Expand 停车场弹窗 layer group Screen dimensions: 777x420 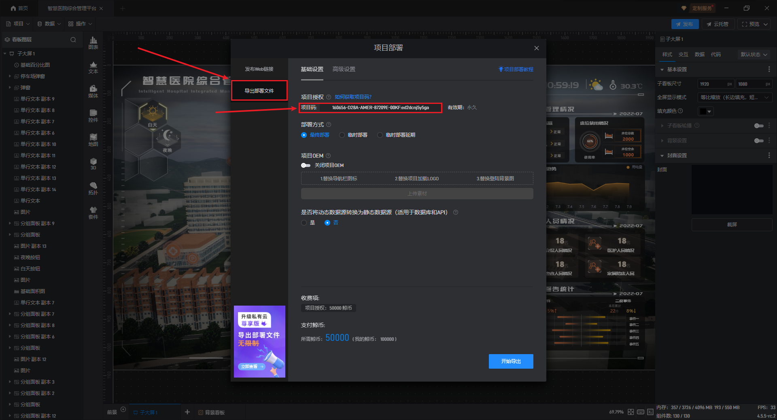coord(10,76)
